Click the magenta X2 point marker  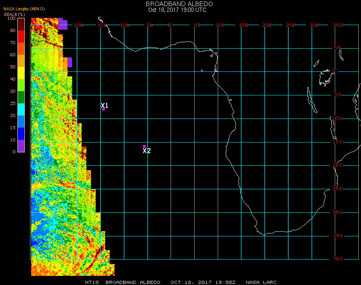click(144, 146)
